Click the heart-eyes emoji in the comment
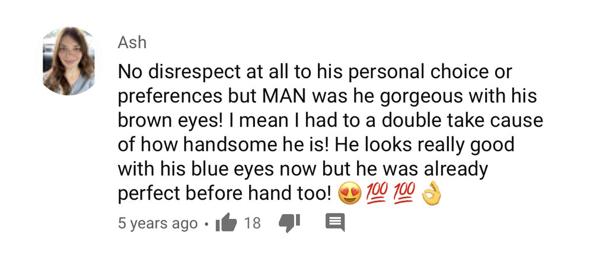593x258 pixels. [x=351, y=194]
